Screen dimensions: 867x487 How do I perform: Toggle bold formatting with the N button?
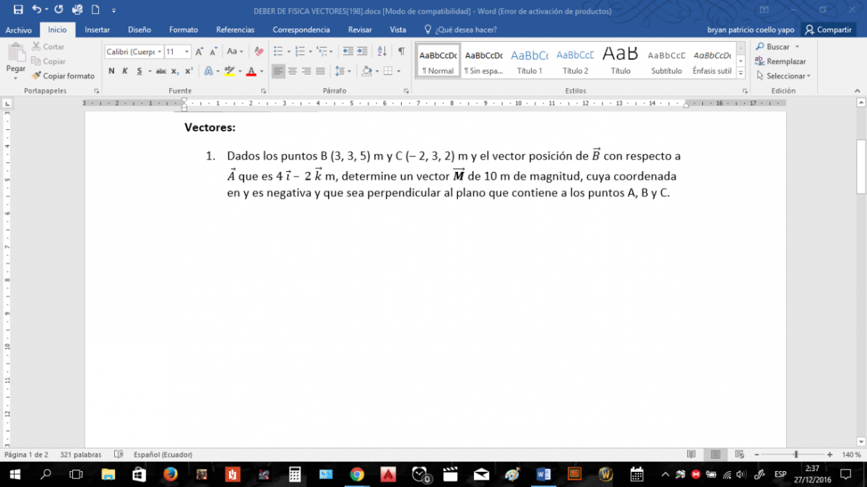tap(111, 71)
